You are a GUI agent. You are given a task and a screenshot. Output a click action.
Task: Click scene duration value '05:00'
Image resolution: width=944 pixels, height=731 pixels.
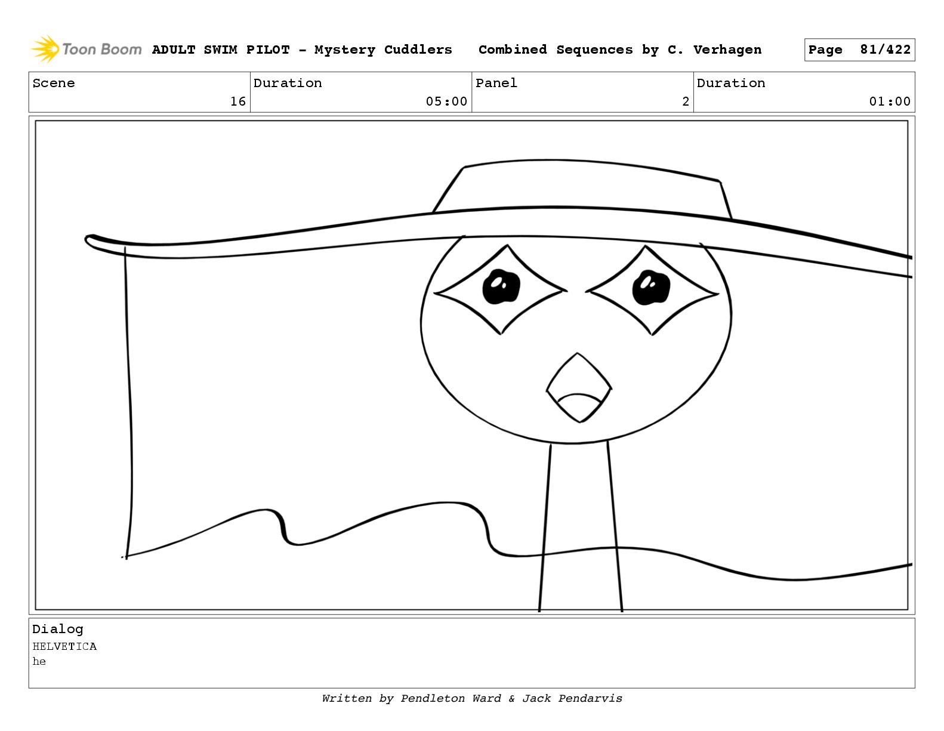pos(446,101)
